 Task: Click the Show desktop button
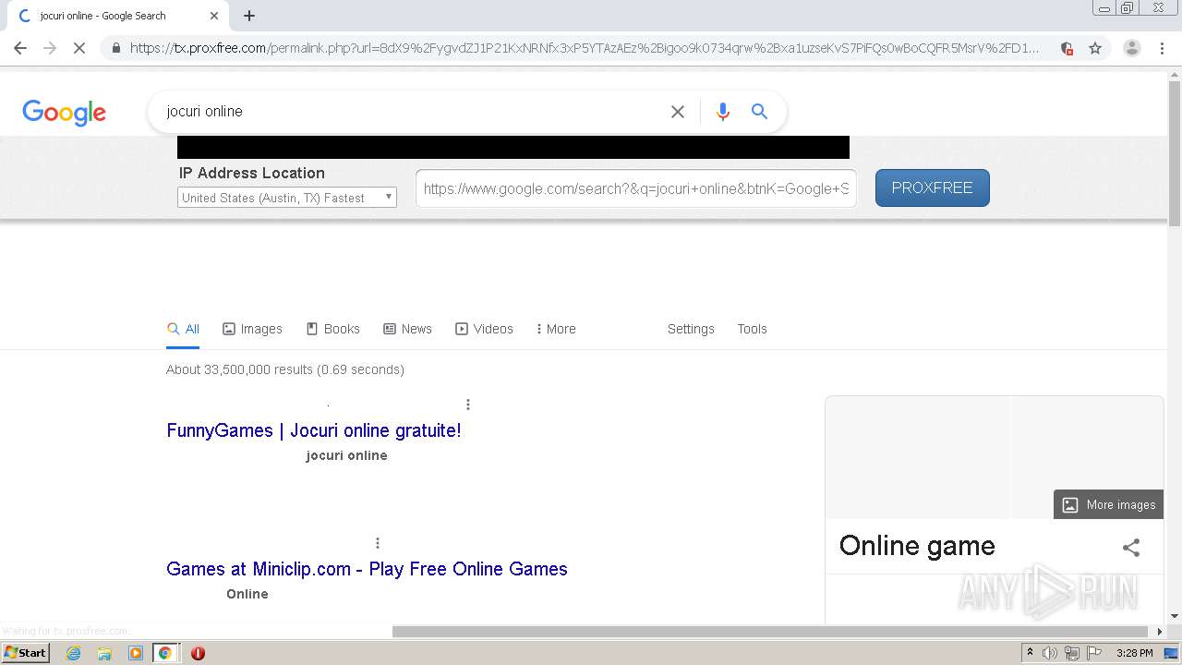coord(1171,653)
